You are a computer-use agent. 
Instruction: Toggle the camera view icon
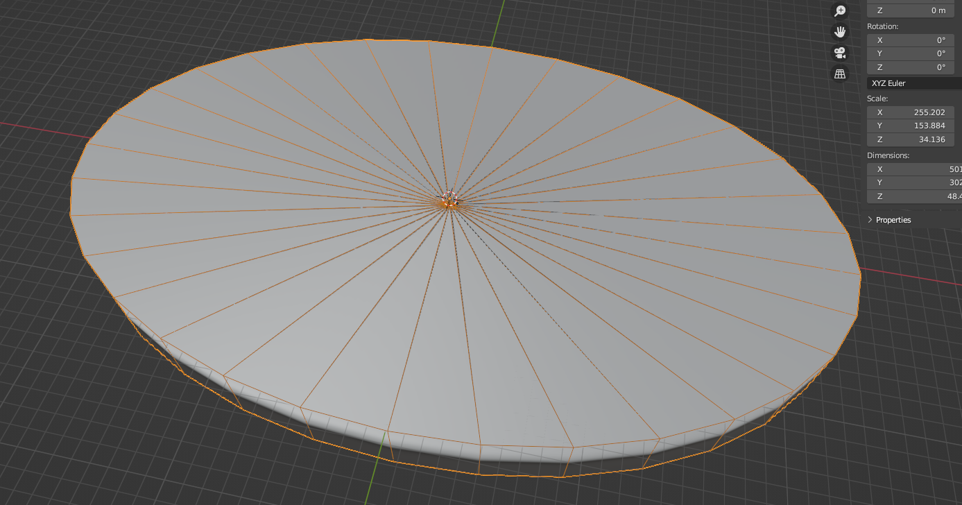[840, 53]
